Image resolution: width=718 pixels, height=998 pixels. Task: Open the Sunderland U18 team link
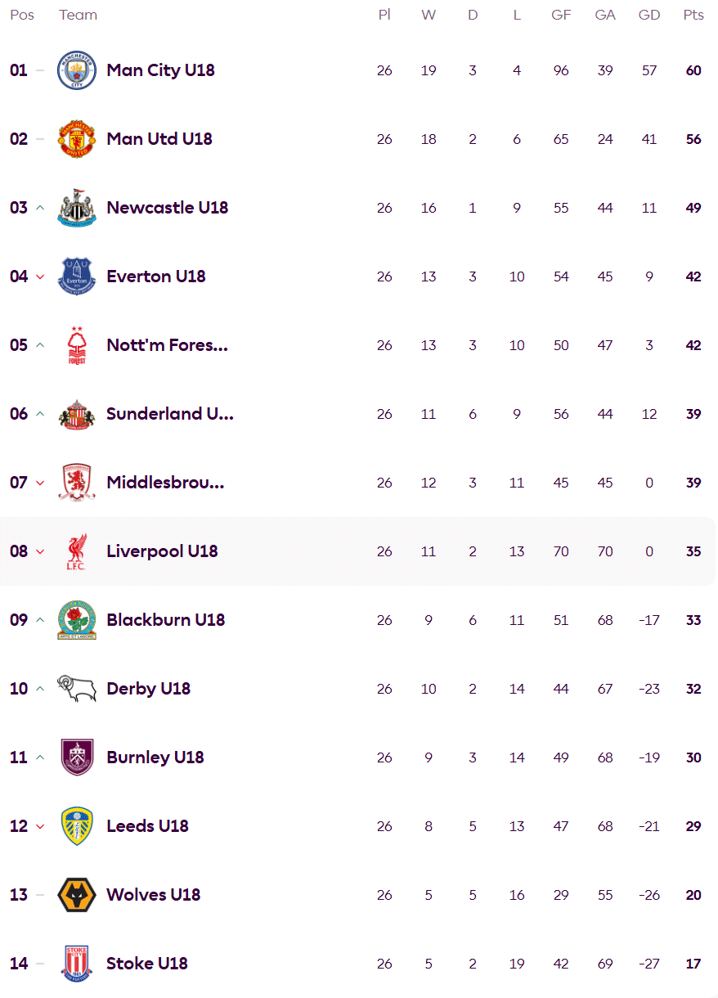[170, 414]
